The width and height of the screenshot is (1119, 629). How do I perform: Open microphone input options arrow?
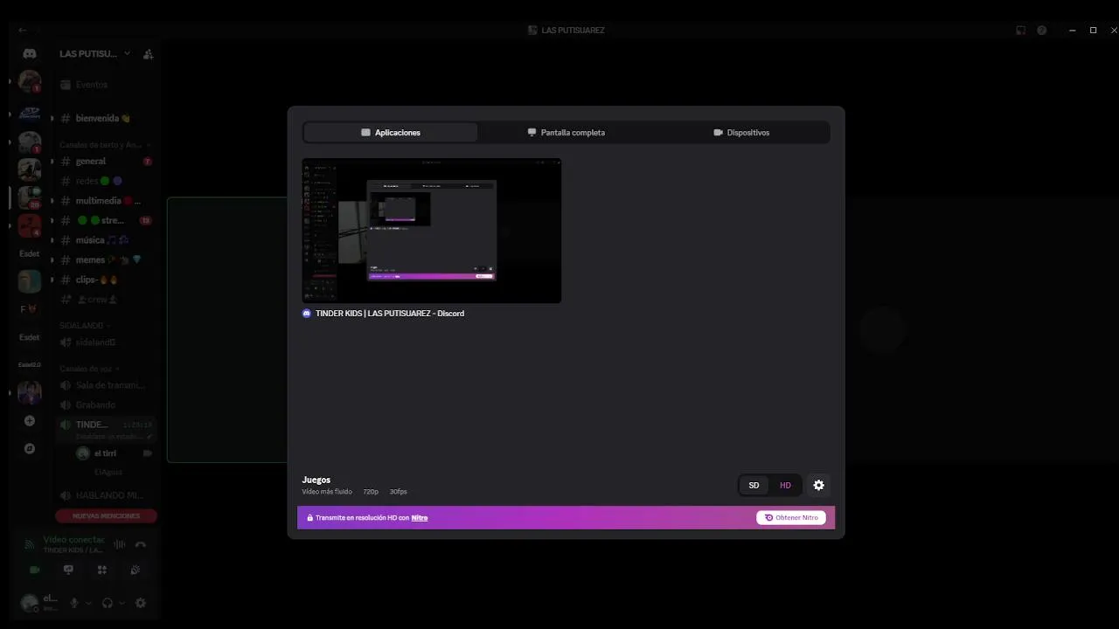pyautogui.click(x=88, y=603)
